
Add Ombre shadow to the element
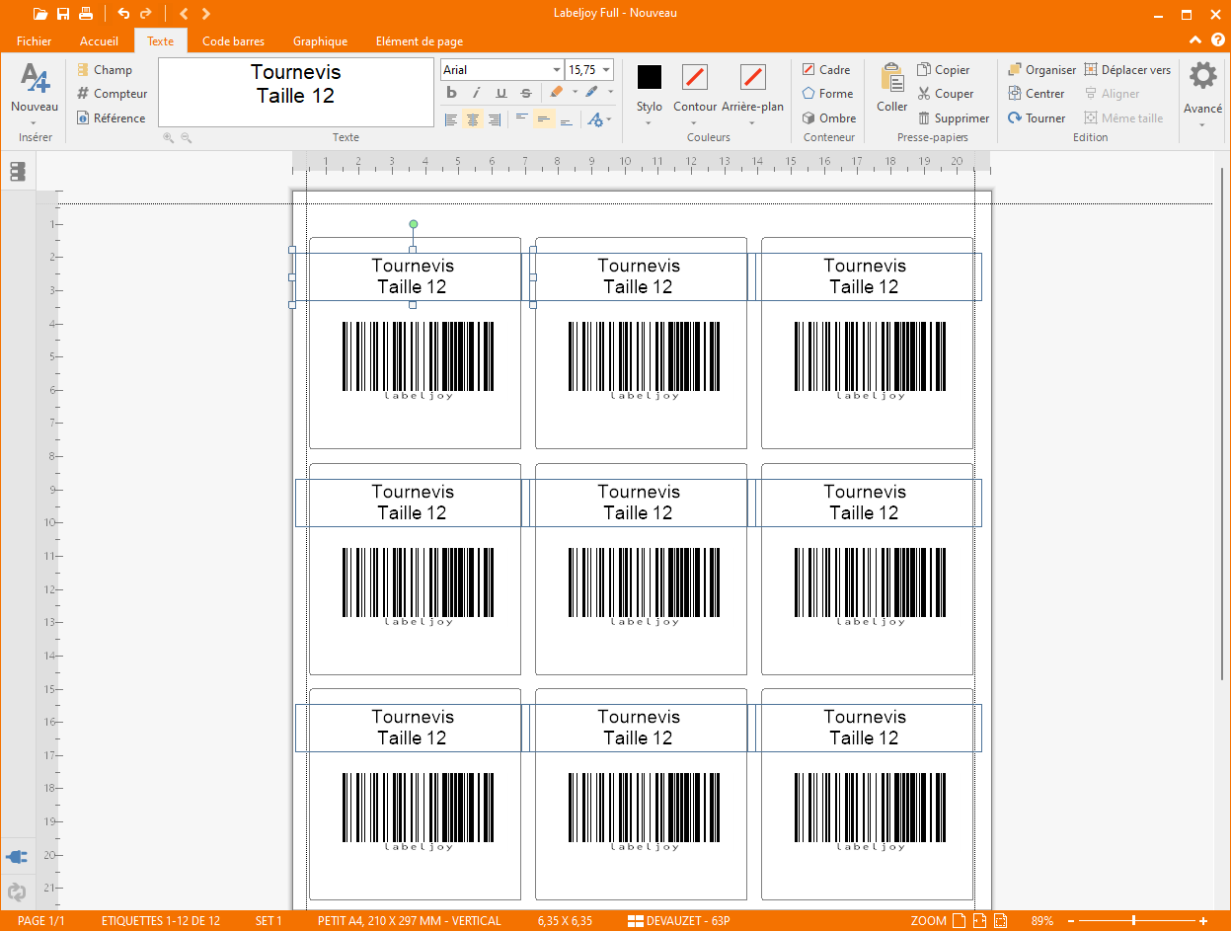point(828,118)
